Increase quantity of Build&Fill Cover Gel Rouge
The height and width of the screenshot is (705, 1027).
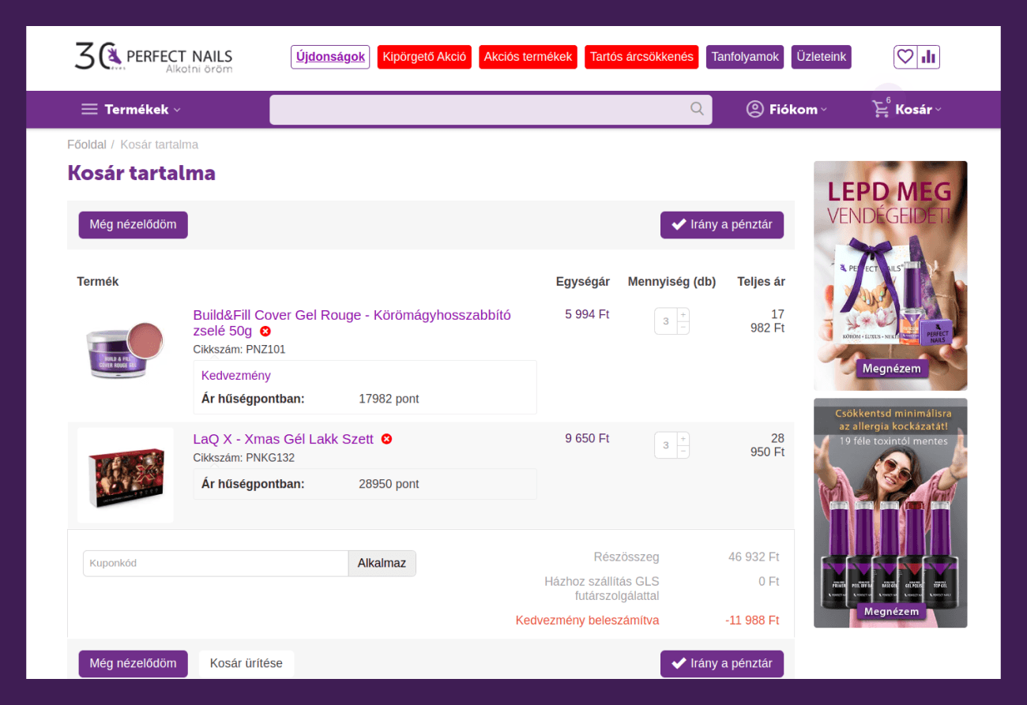point(683,314)
